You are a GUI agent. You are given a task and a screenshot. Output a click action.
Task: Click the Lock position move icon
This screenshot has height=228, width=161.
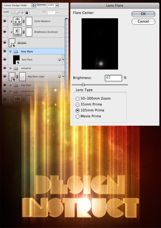[22, 13]
